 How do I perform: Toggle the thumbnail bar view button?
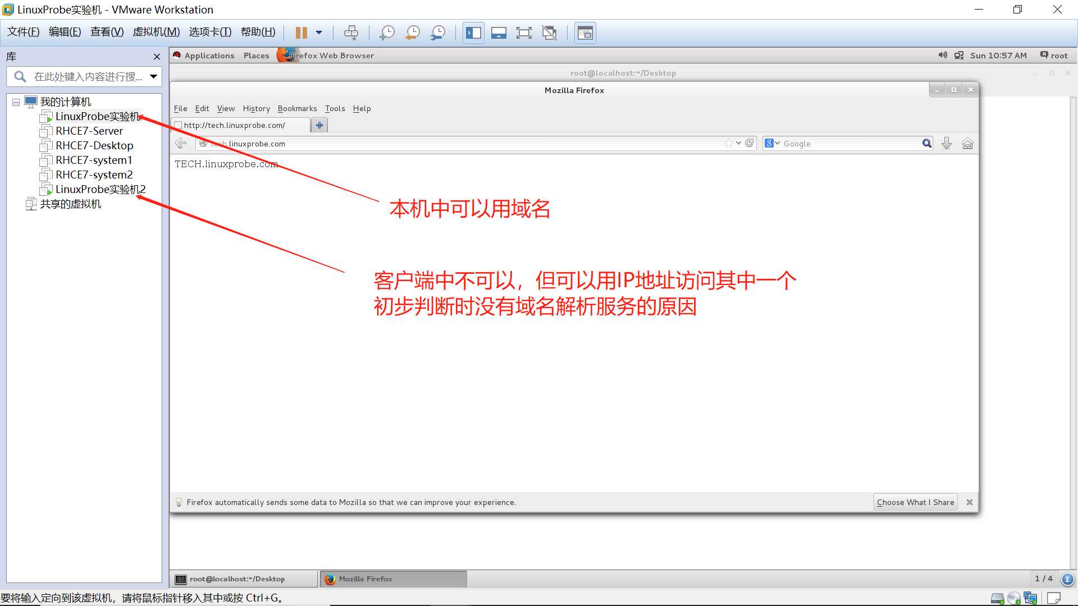pyautogui.click(x=499, y=33)
